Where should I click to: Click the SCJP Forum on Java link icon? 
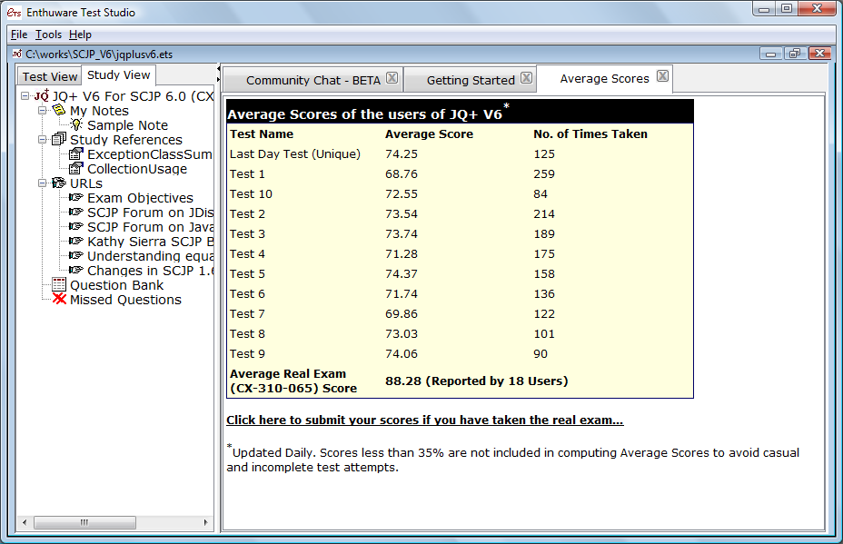tap(76, 226)
